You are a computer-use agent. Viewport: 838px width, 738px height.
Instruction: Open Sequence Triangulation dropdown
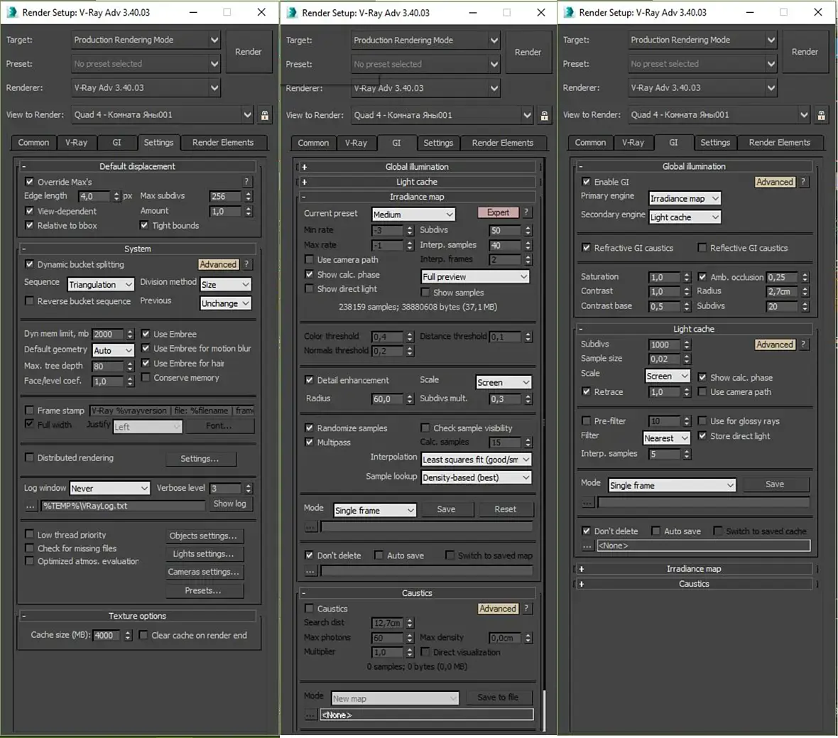click(x=100, y=285)
